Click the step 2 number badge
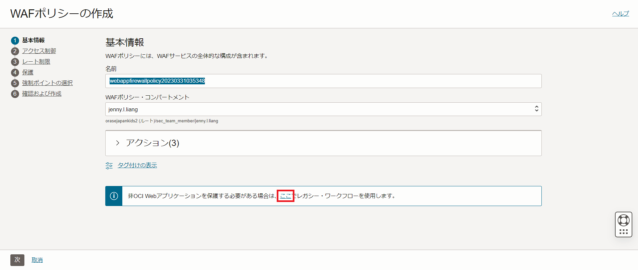The width and height of the screenshot is (638, 270). (x=15, y=51)
